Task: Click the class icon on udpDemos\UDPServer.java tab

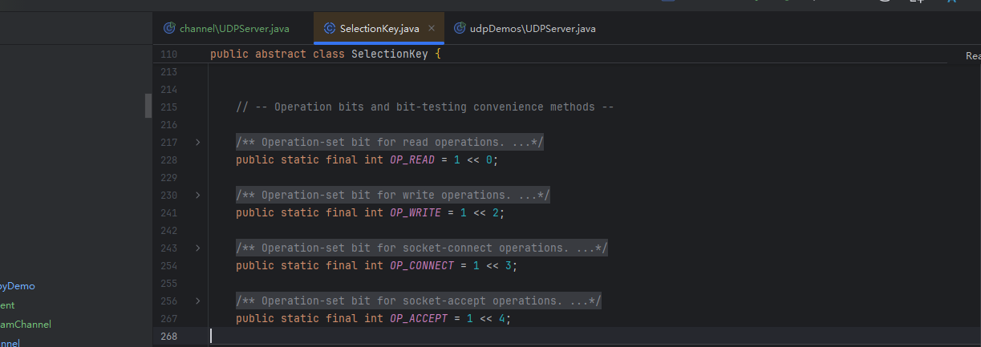Action: 460,28
